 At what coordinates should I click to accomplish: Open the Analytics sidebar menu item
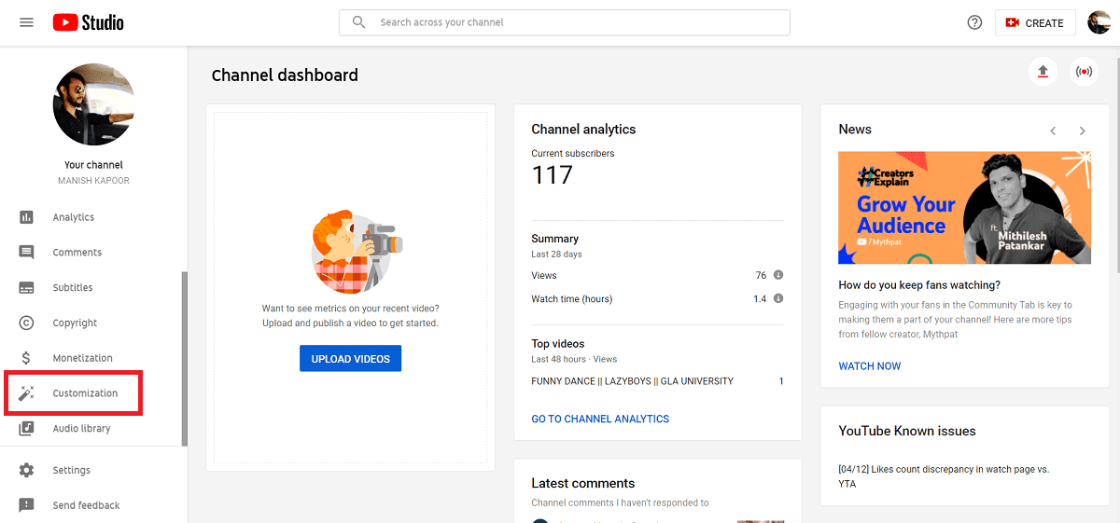click(91, 217)
